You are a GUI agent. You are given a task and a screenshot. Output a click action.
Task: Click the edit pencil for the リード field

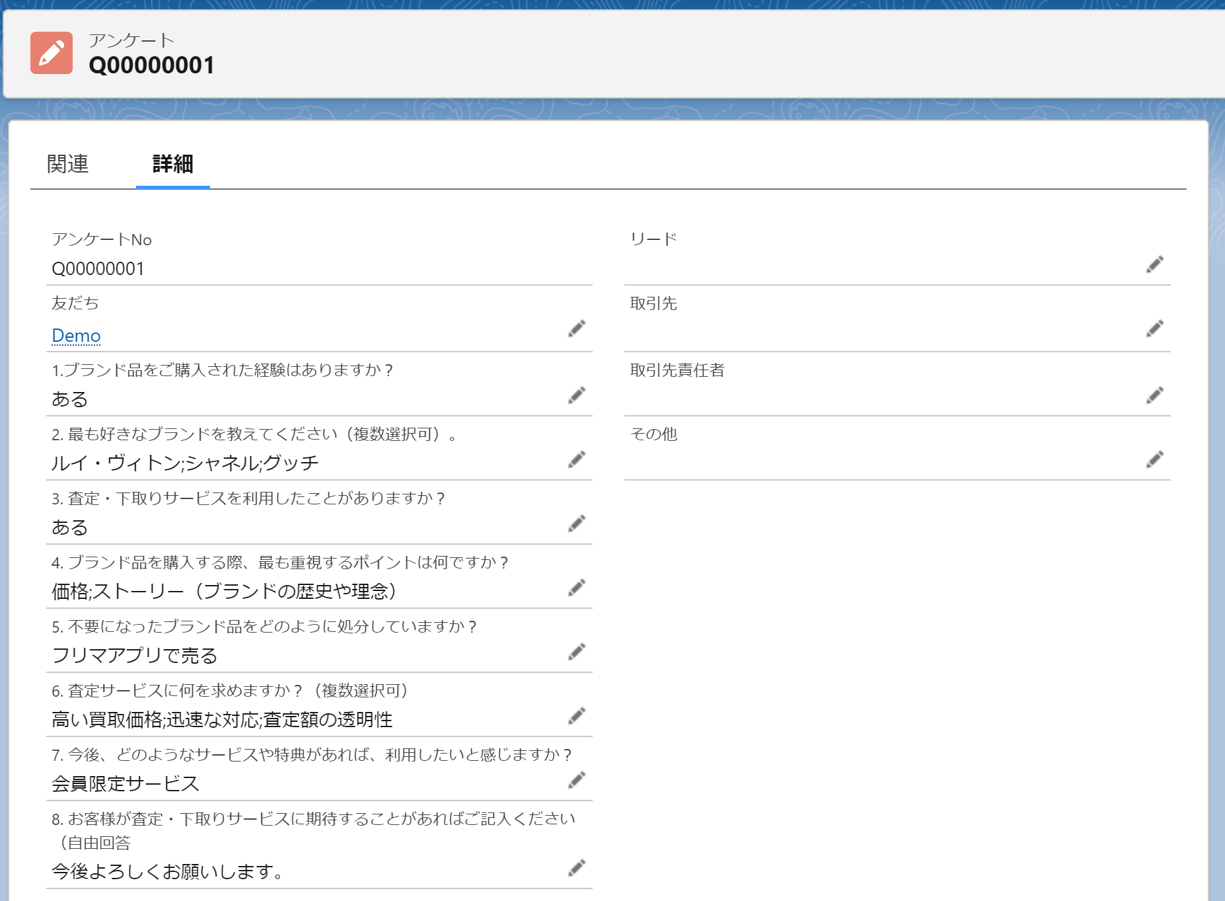click(1154, 264)
